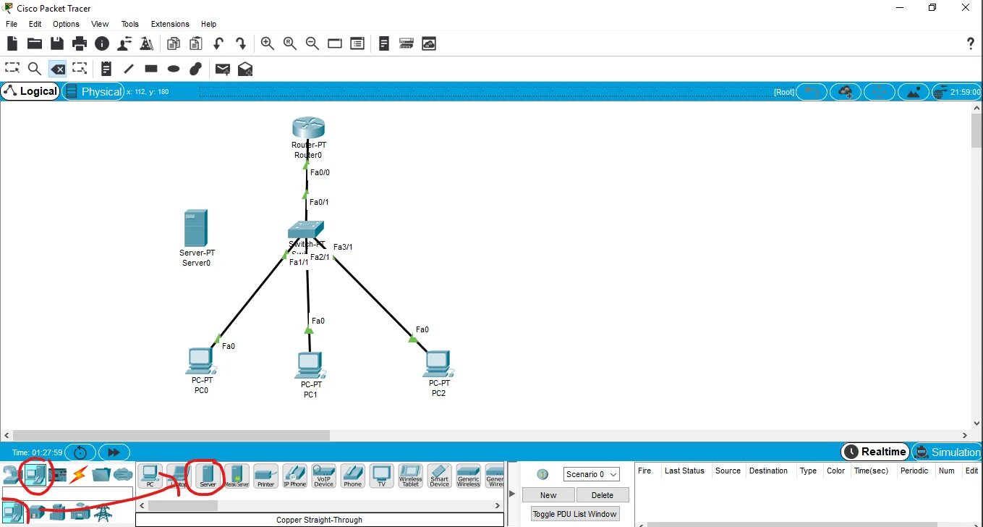Image resolution: width=983 pixels, height=527 pixels.
Task: Select the freeform drawing tool
Action: [x=195, y=69]
